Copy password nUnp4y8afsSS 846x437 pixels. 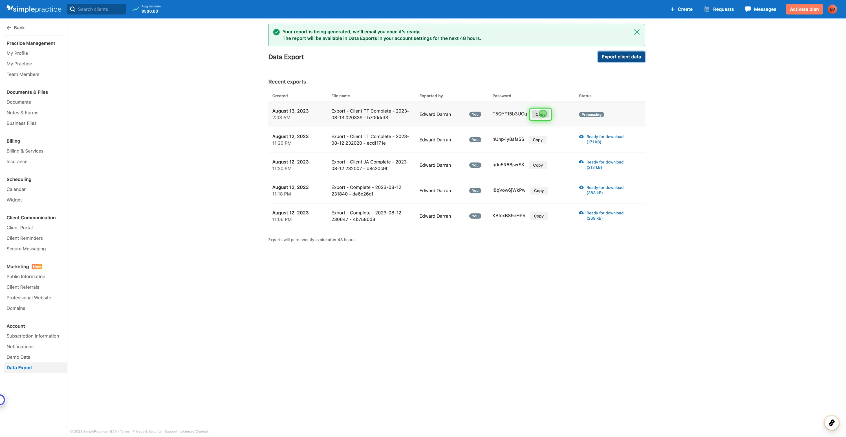coord(537,140)
